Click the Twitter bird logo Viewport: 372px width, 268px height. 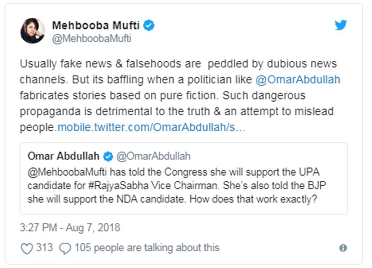pyautogui.click(x=341, y=25)
